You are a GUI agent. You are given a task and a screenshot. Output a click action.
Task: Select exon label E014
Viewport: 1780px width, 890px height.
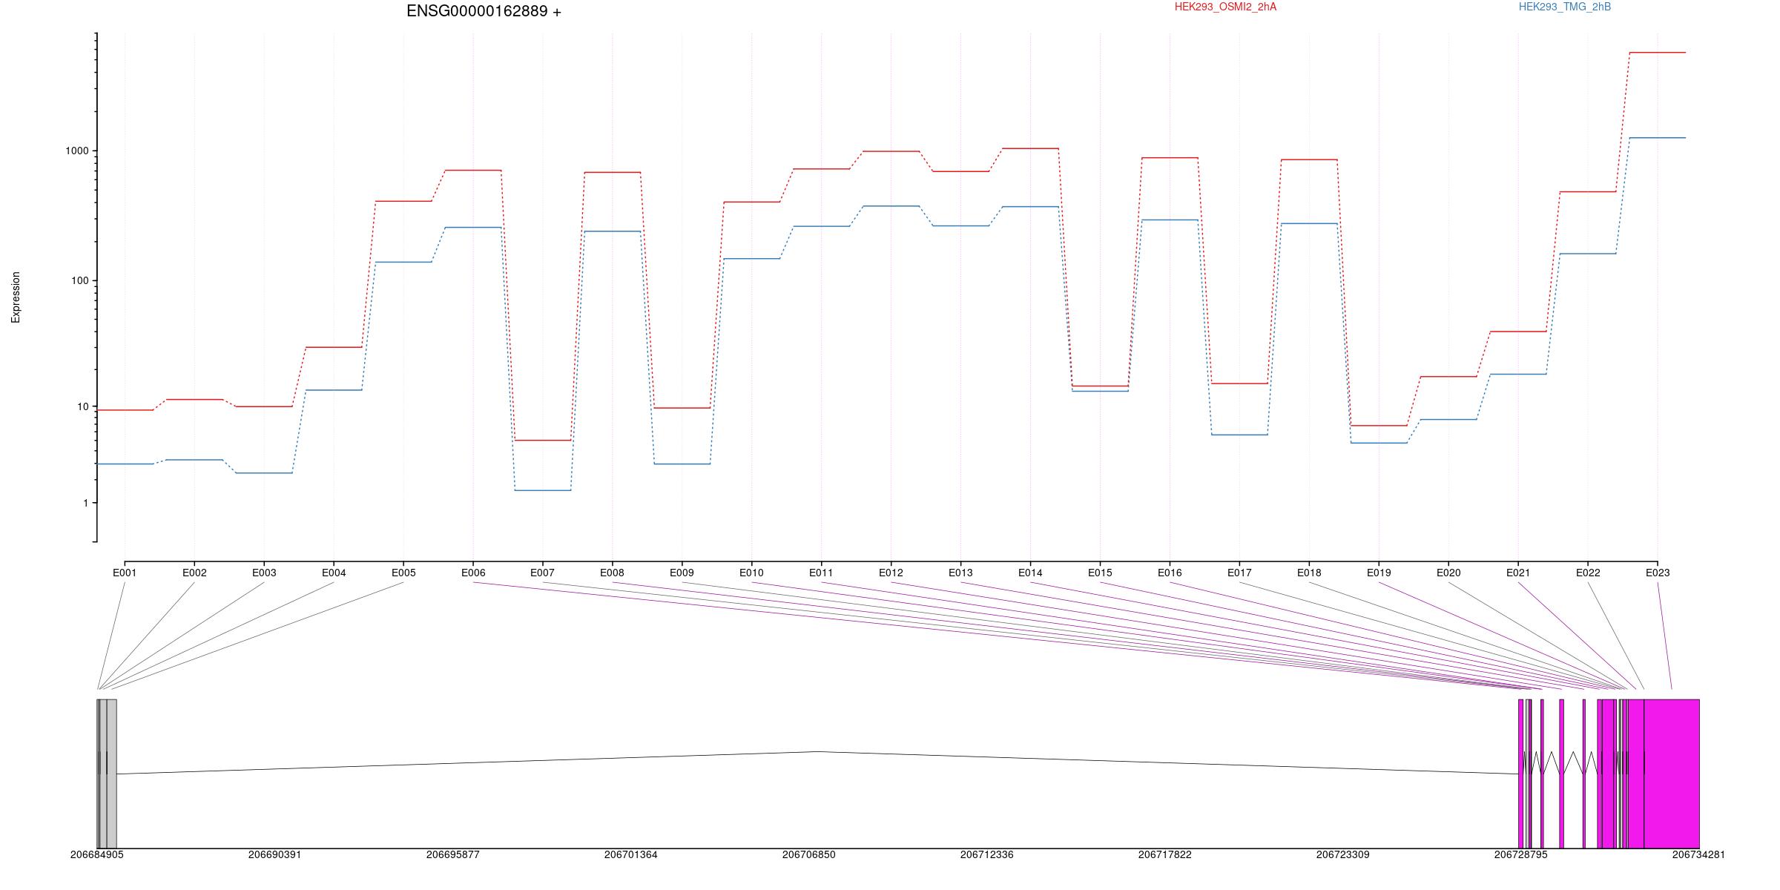tap(1030, 573)
